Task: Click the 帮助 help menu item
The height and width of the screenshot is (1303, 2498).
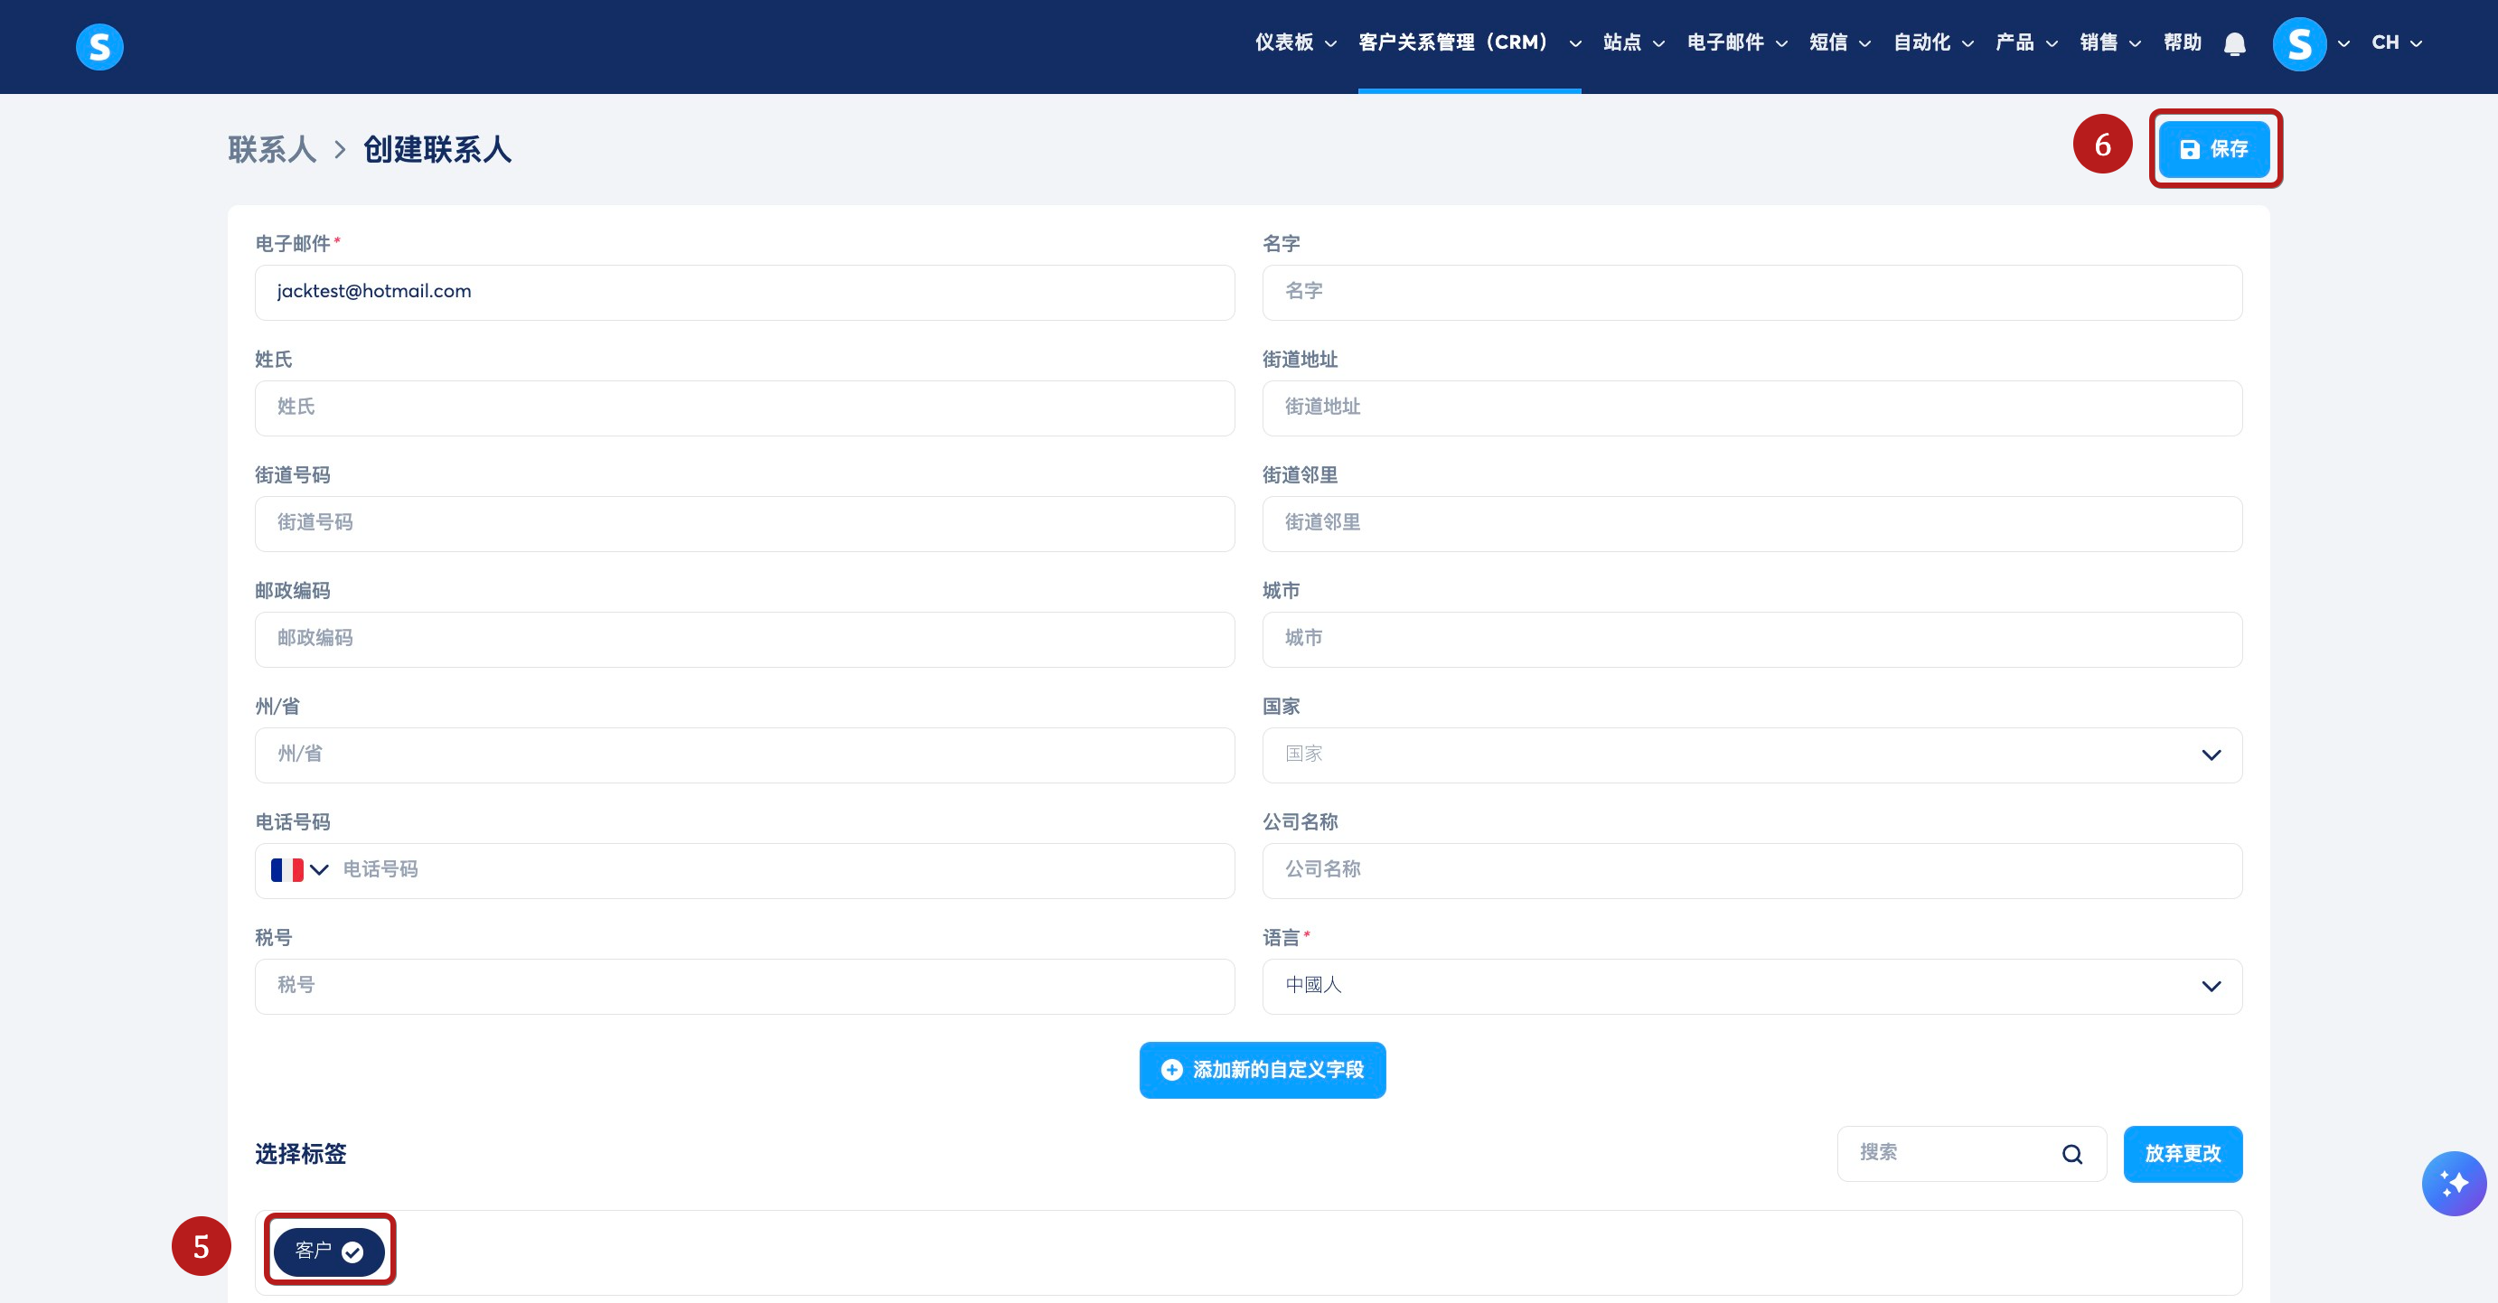Action: (2182, 42)
